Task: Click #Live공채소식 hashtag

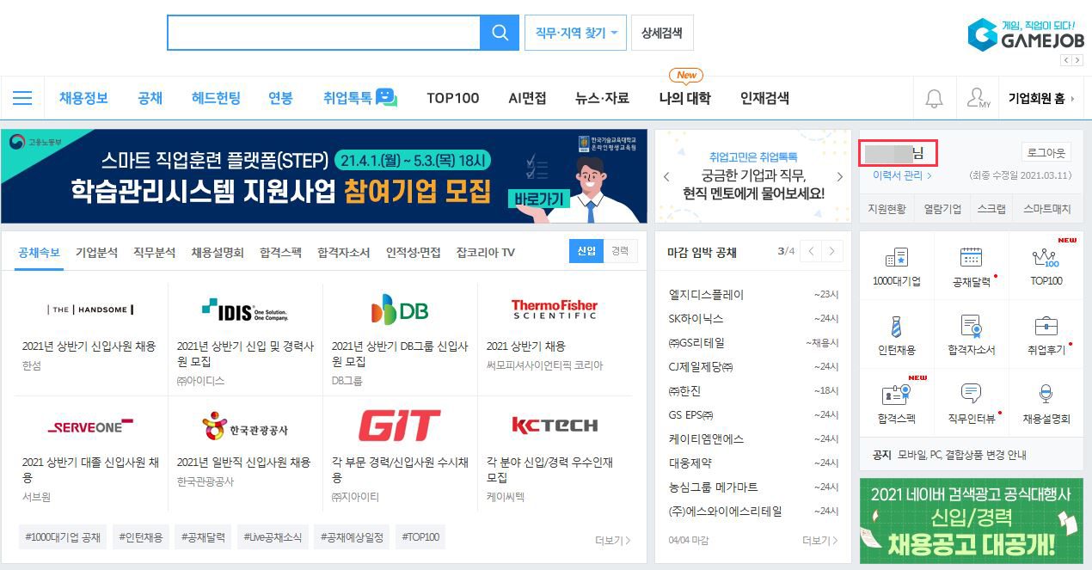Action: pyautogui.click(x=272, y=537)
